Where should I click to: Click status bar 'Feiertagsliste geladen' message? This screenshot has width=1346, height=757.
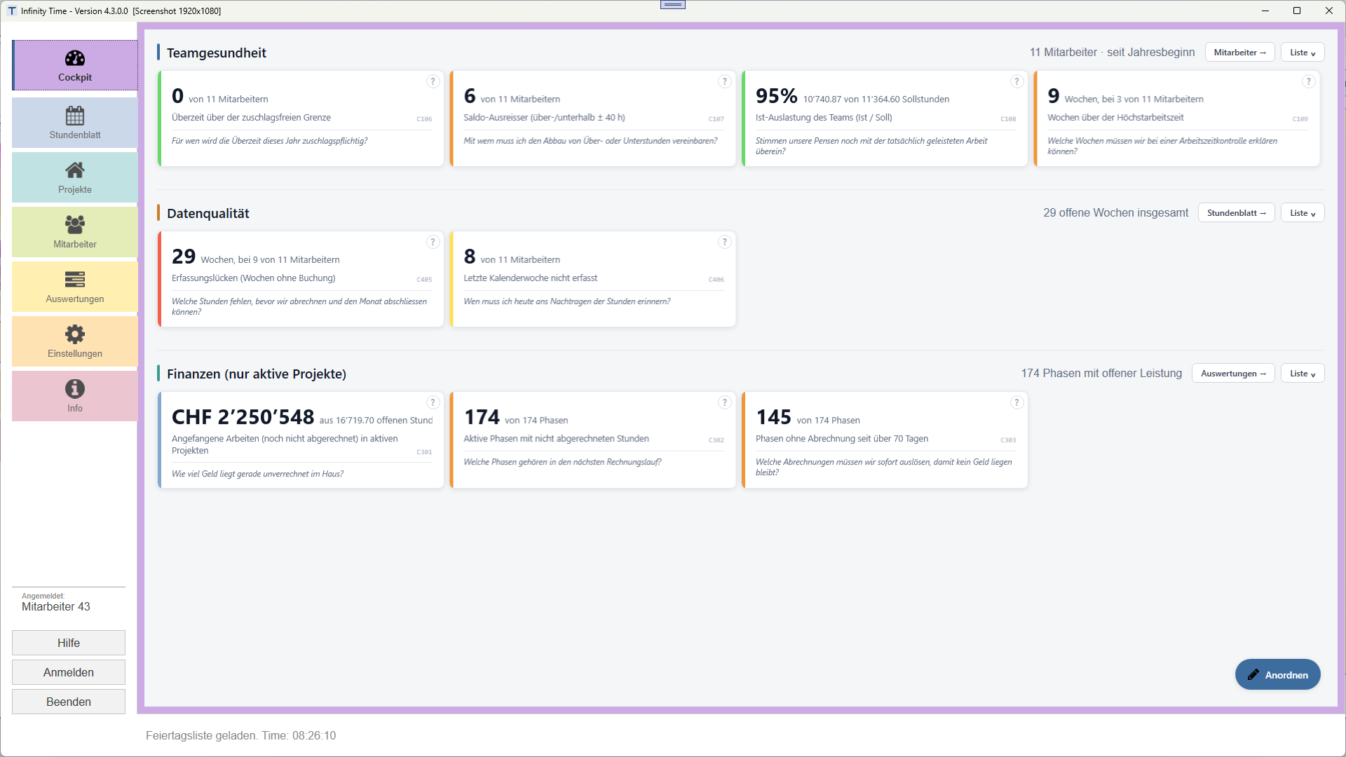(x=240, y=736)
